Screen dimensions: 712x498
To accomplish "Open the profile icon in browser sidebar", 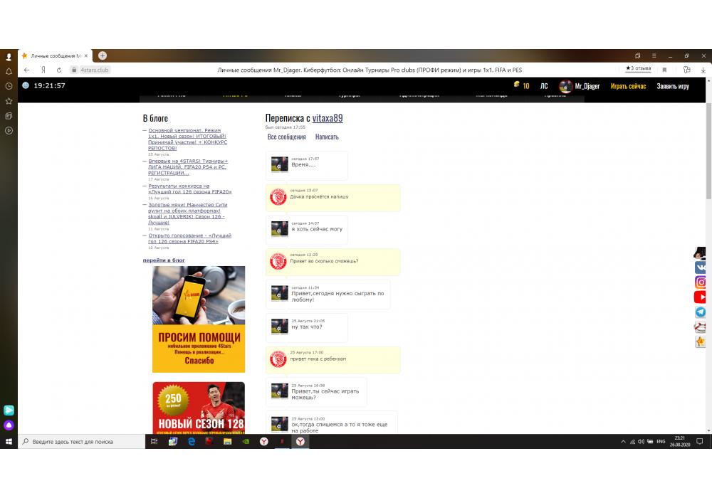I will (9, 57).
